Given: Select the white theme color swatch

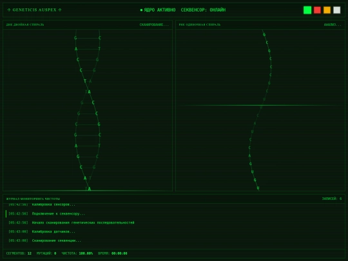Looking at the screenshot, I should (x=336, y=10).
